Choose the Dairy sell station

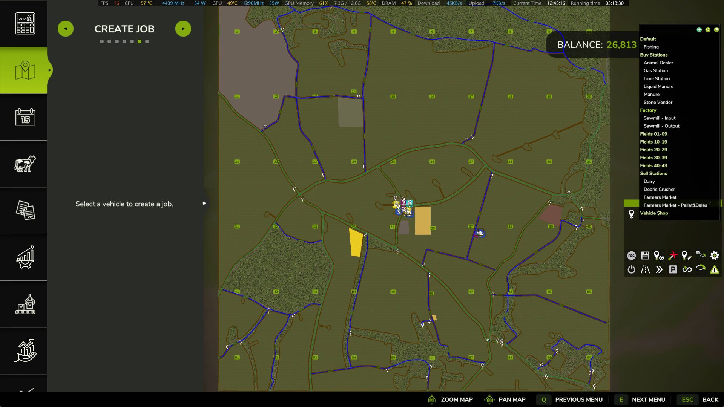point(649,181)
